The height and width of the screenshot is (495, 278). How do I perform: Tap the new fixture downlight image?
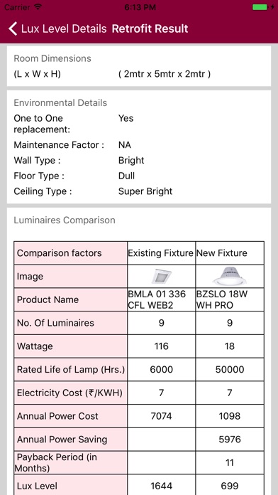tap(230, 276)
